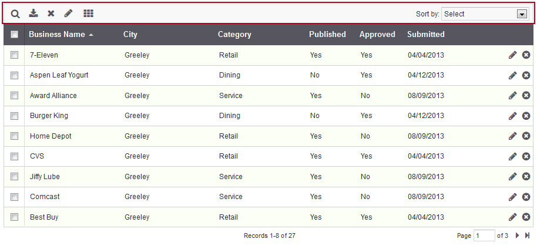Open the Sort by dropdown

(485, 14)
